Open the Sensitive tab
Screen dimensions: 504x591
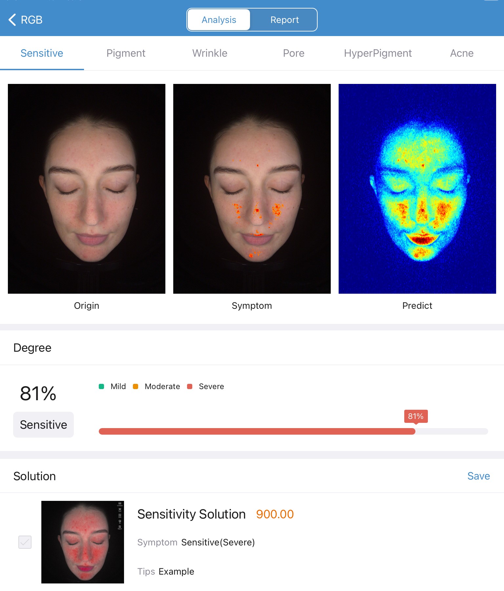click(42, 53)
